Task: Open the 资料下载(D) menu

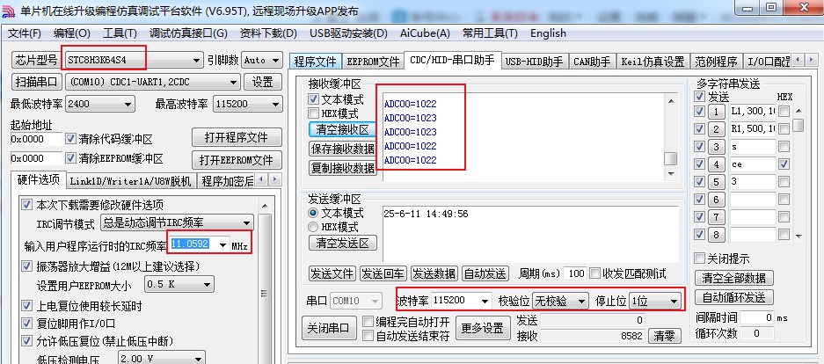Action: 268,33
